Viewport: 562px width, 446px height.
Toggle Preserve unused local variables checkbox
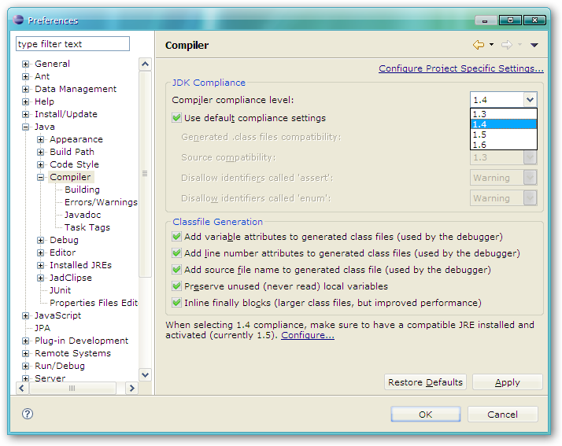pyautogui.click(x=176, y=286)
